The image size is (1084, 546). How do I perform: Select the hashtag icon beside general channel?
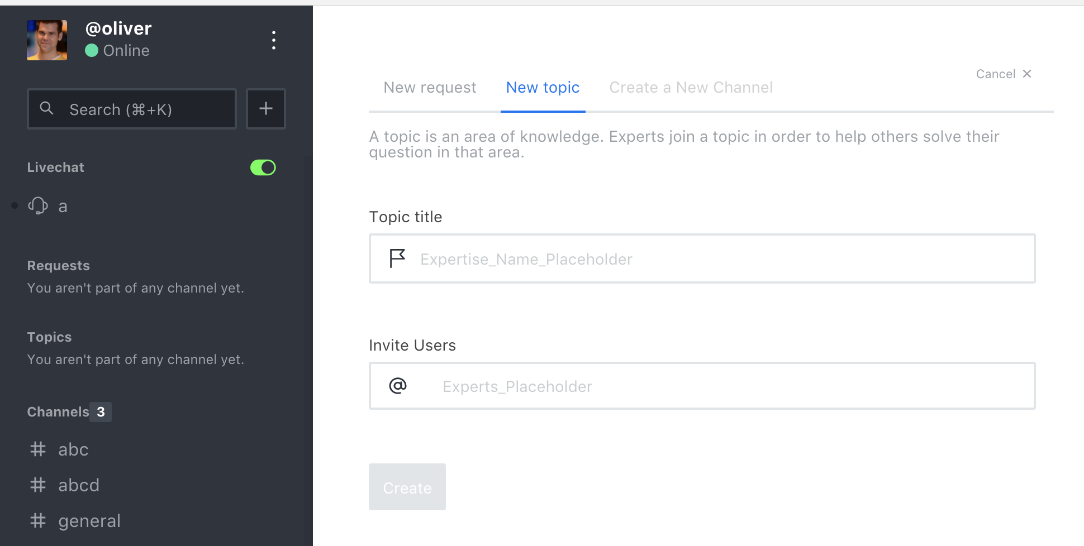click(37, 520)
